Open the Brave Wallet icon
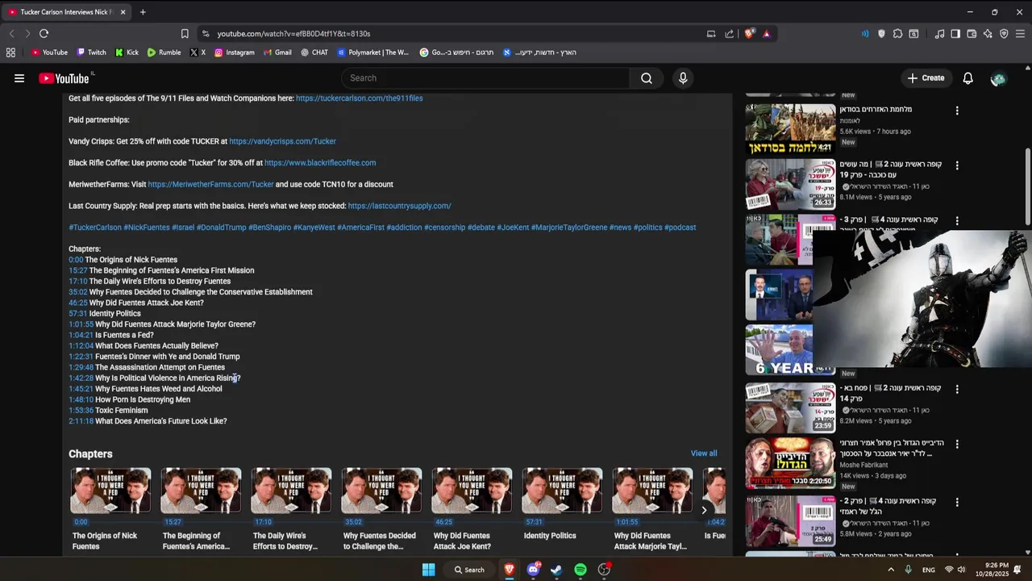Screen dimensions: 1032x581 tap(972, 34)
